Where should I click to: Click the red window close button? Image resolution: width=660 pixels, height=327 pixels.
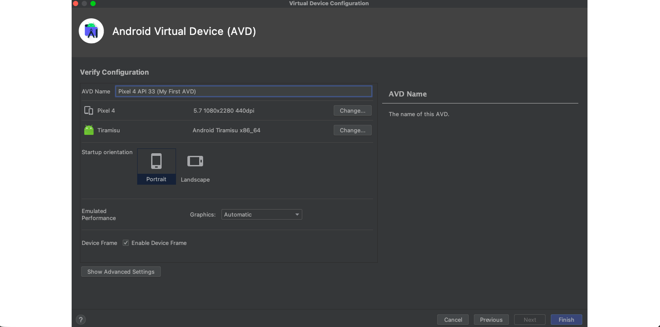click(76, 3)
